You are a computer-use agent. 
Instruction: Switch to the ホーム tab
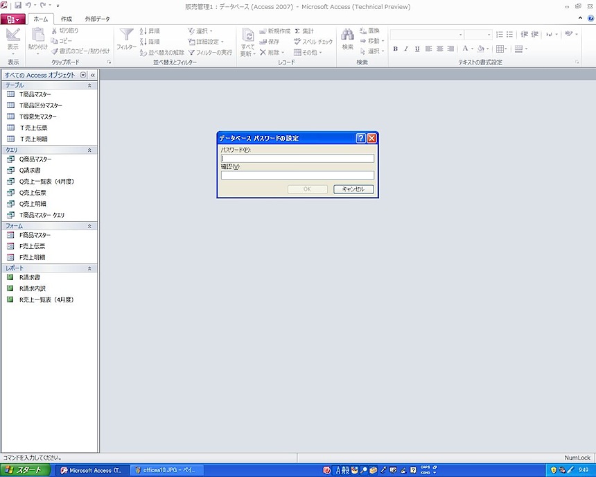click(x=41, y=19)
